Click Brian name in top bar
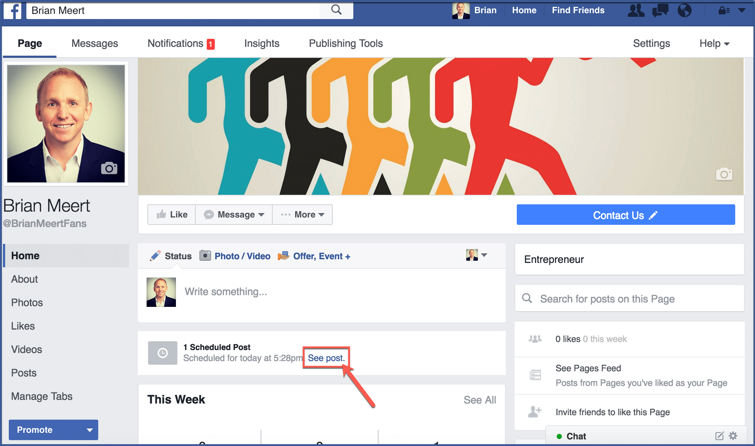Screen dimensions: 755x446 (x=485, y=10)
